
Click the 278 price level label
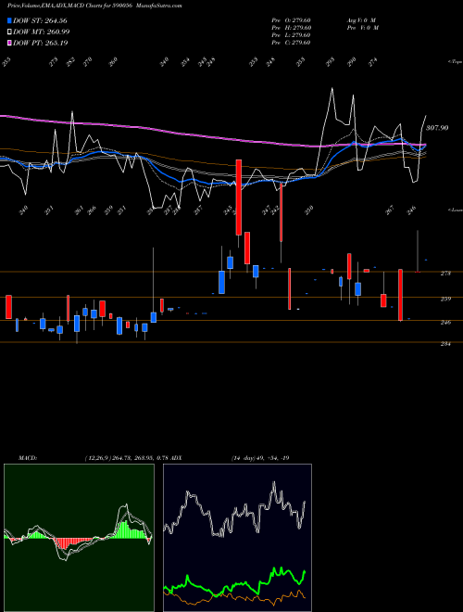[445, 274]
